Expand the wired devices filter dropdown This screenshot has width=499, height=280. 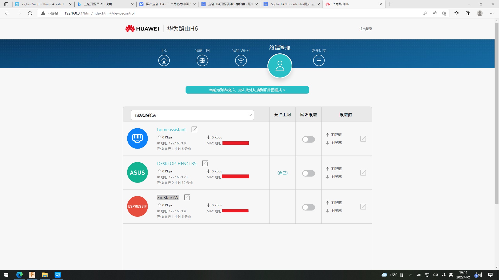point(192,115)
